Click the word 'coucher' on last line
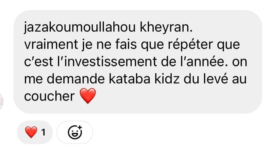 (49, 96)
